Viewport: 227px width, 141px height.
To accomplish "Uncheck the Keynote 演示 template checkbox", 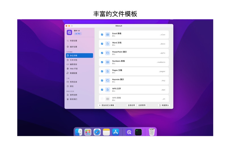I will (x=102, y=81).
